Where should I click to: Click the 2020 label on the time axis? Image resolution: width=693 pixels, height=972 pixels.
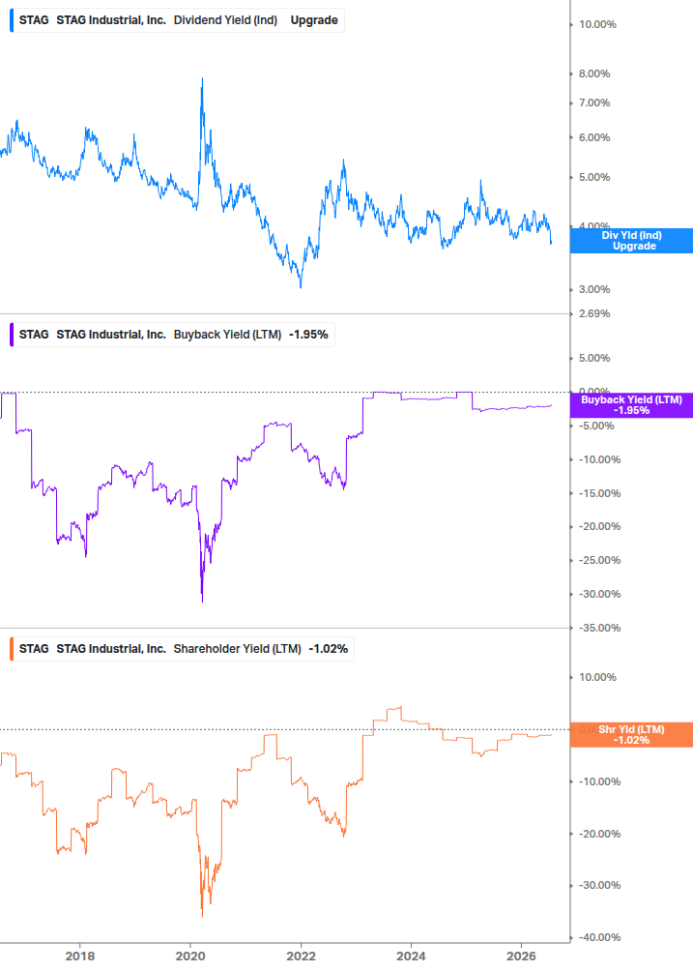[x=190, y=957]
